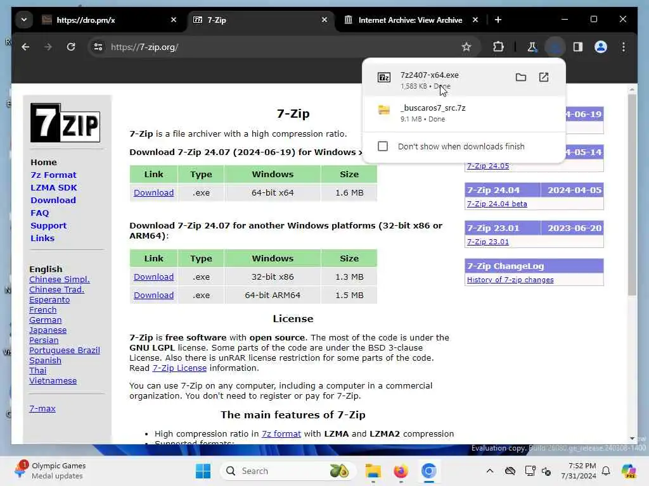Download the 64-bit x64 .exe installer
This screenshot has width=649, height=486.
tap(153, 192)
